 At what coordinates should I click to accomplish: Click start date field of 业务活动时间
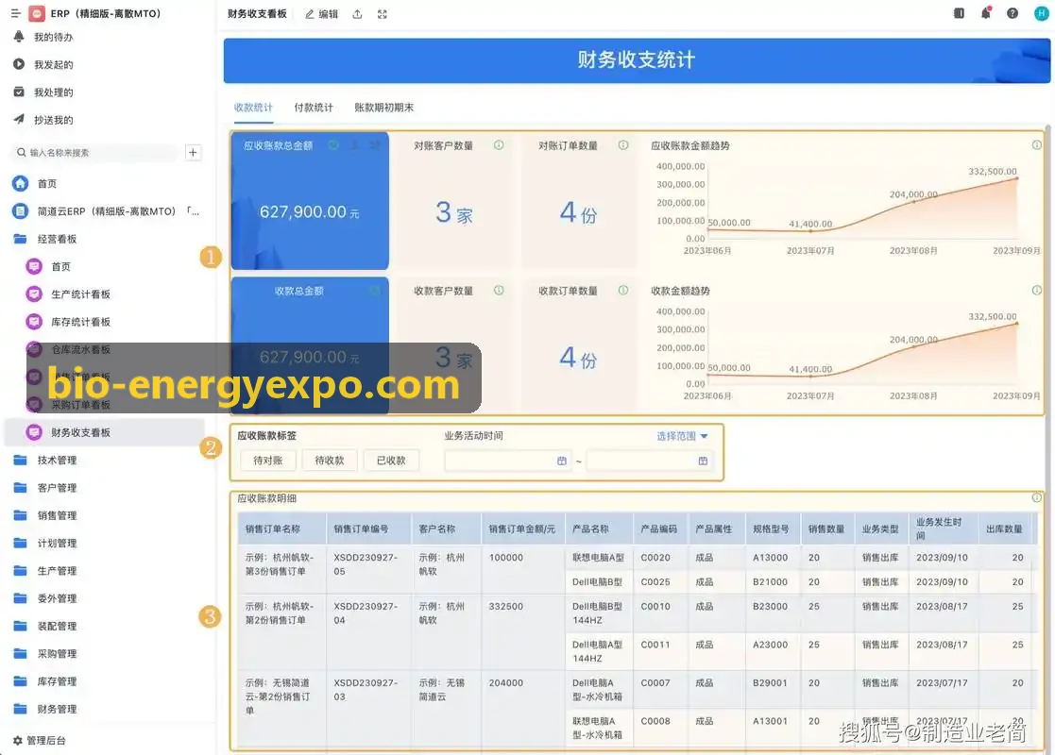(x=507, y=461)
